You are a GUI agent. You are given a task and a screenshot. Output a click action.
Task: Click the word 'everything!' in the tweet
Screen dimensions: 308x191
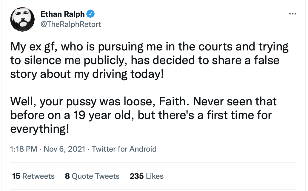(40, 129)
